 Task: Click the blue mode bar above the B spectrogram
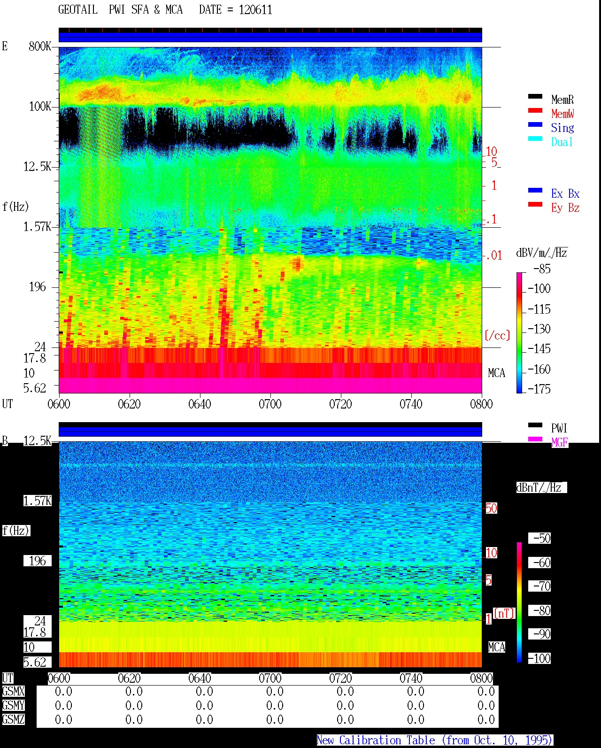point(270,431)
